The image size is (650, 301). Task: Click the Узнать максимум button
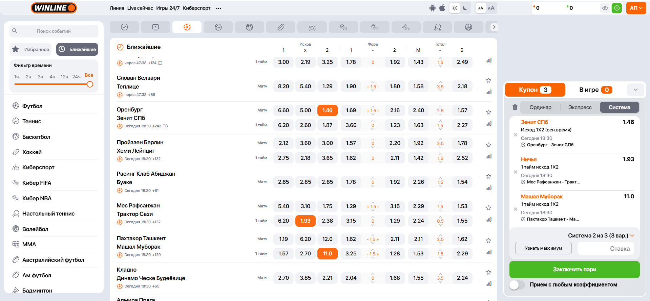point(543,248)
